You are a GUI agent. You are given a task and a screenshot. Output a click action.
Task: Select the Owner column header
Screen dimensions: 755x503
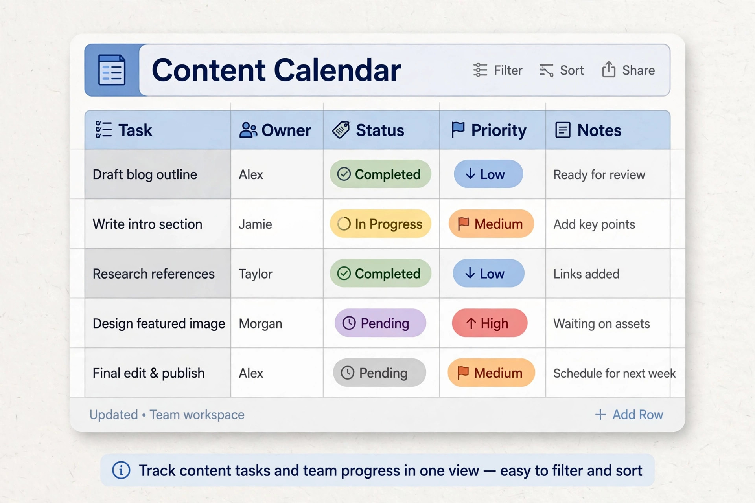click(x=277, y=130)
